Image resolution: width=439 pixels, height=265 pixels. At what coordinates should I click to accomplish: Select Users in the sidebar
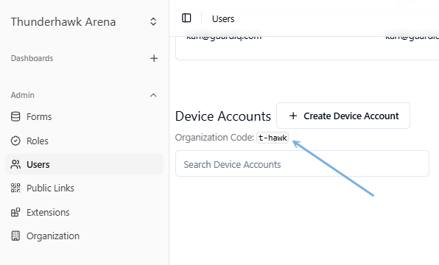click(84, 164)
